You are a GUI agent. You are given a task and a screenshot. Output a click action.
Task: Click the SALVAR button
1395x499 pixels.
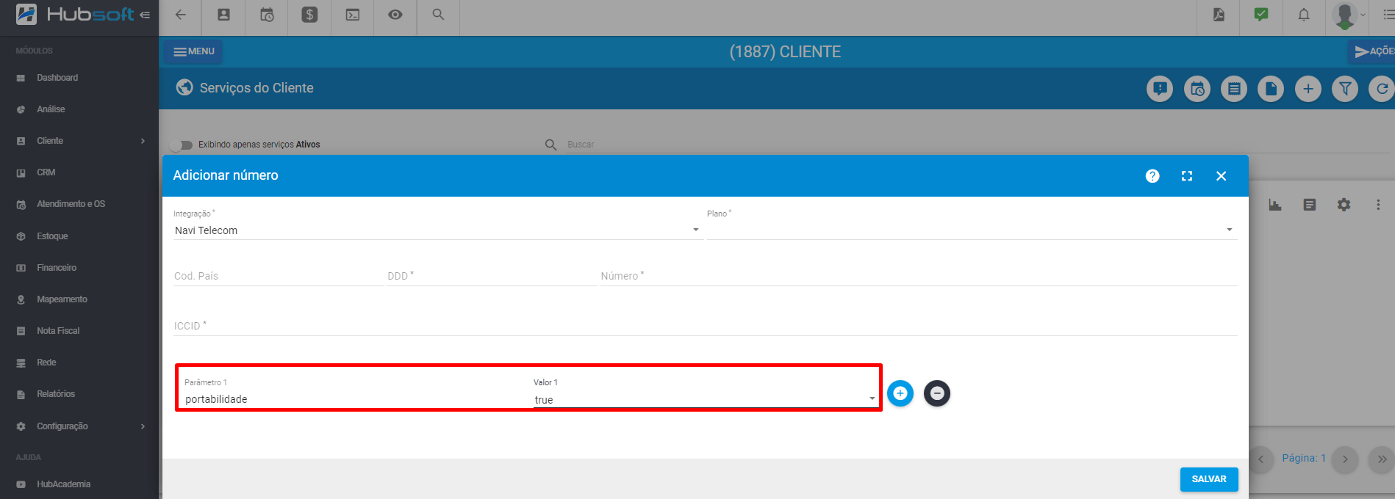(x=1209, y=479)
